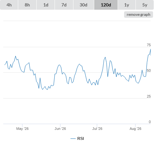154x147 pixels.
Task: Show the 1y time range
Action: [127, 5]
